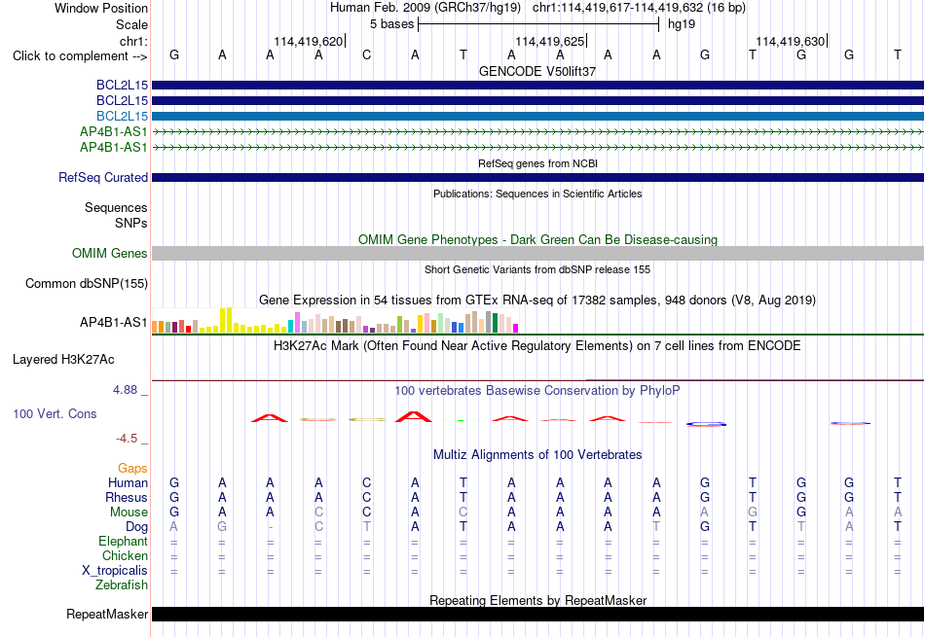This screenshot has height=637, width=925.
Task: Open the RefSeq Curated track label
Action: pyautogui.click(x=103, y=177)
